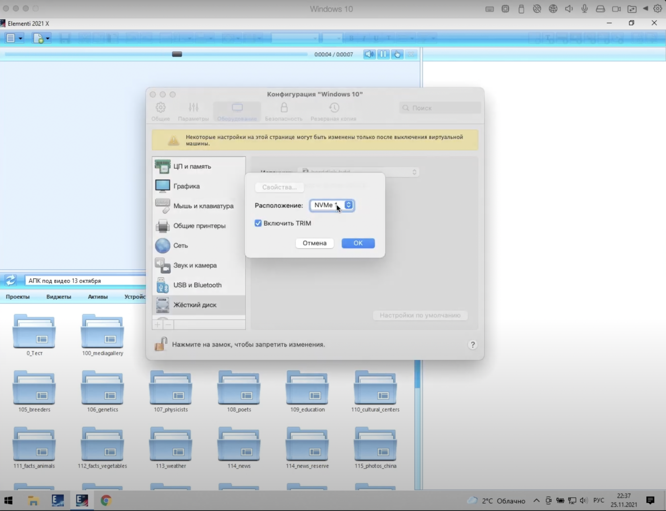Open the Виджеты tab in Elementi
The image size is (666, 511).
pos(59,297)
